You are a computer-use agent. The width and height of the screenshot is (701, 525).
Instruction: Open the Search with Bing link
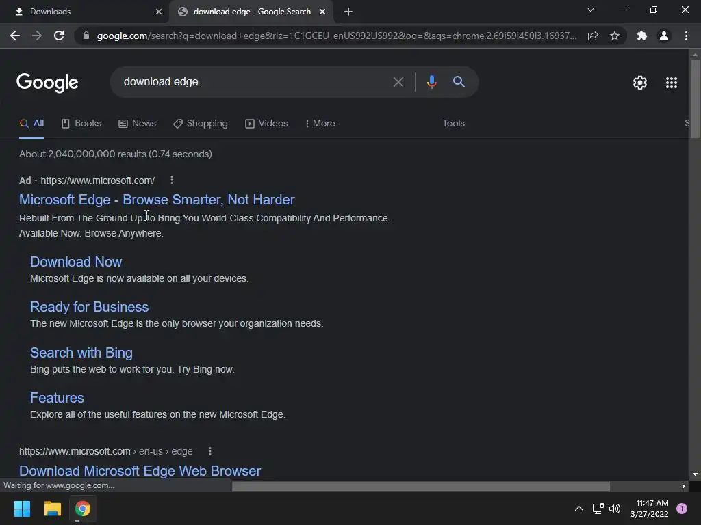click(x=81, y=353)
